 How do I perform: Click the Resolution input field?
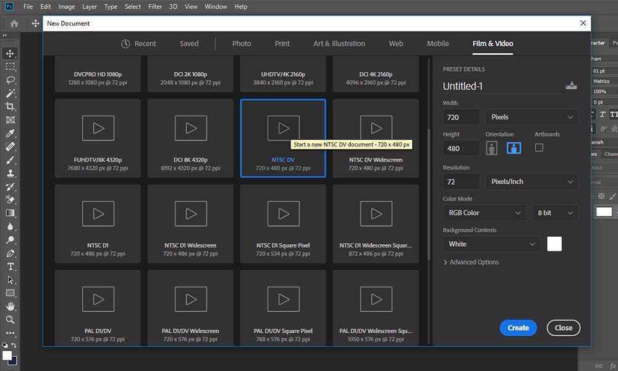[462, 182]
